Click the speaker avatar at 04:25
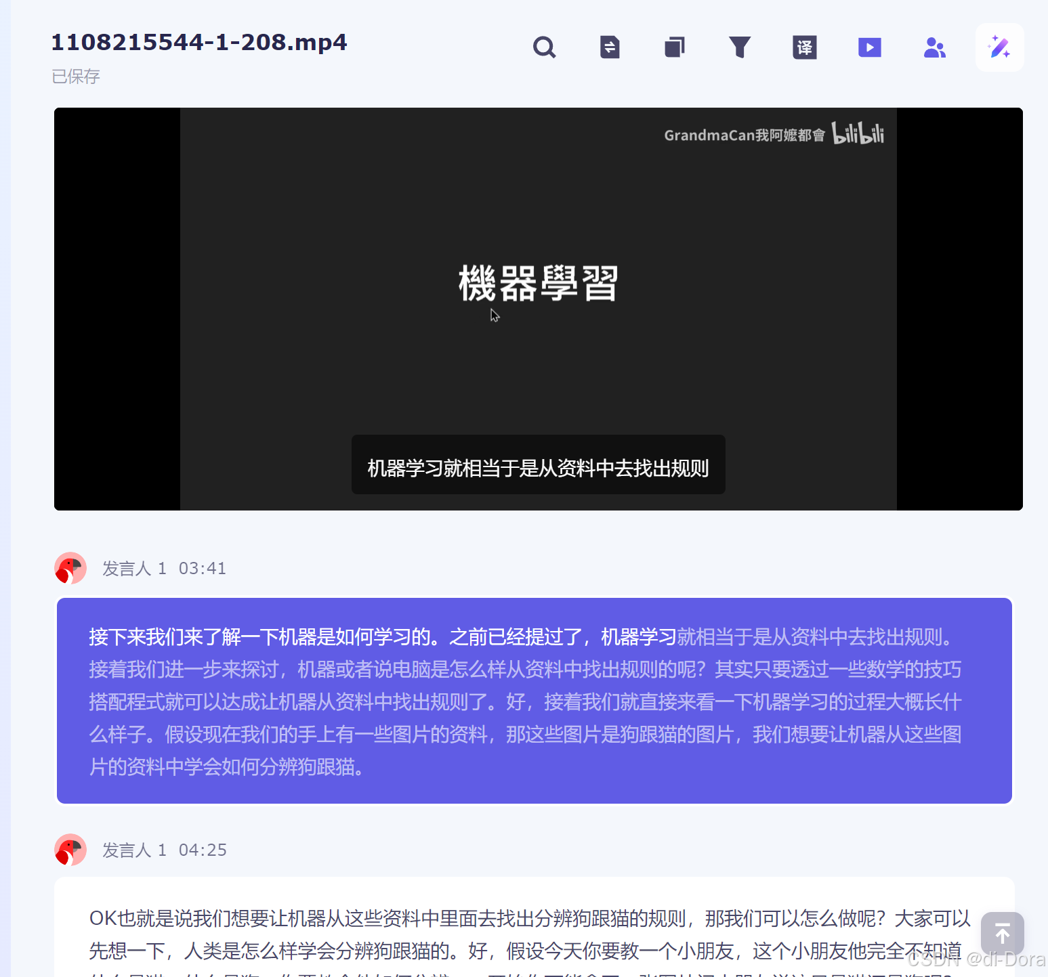 [x=70, y=850]
